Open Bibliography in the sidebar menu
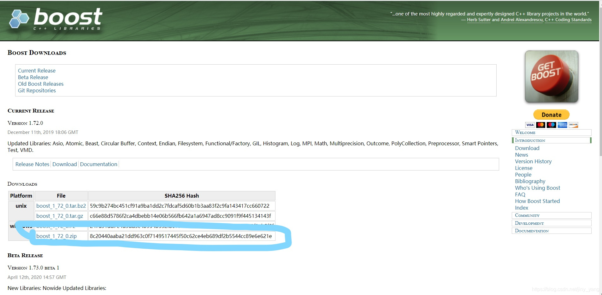The height and width of the screenshot is (295, 602). coord(530,181)
